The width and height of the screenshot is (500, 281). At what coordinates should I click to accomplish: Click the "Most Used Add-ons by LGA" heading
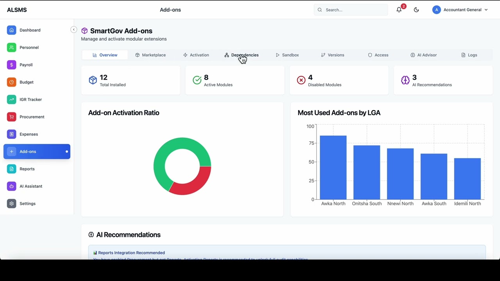pyautogui.click(x=339, y=113)
